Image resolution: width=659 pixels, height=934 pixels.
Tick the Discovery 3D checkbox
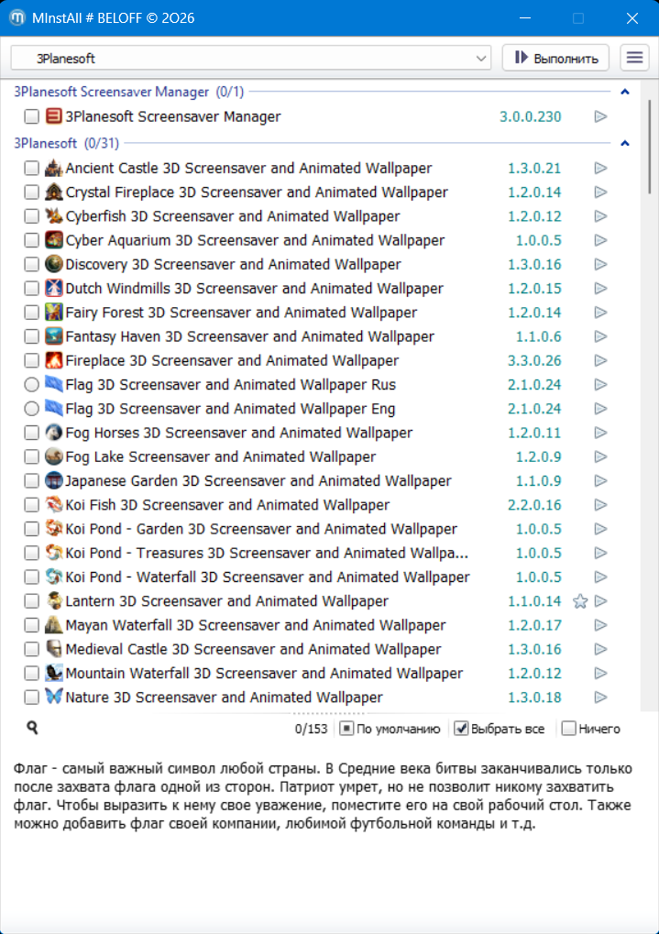tap(31, 264)
